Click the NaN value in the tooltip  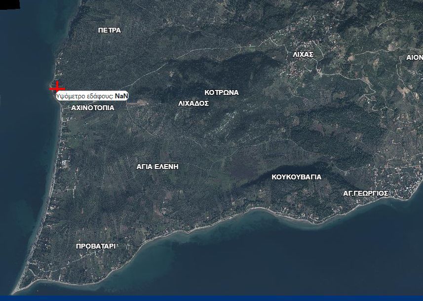121,96
